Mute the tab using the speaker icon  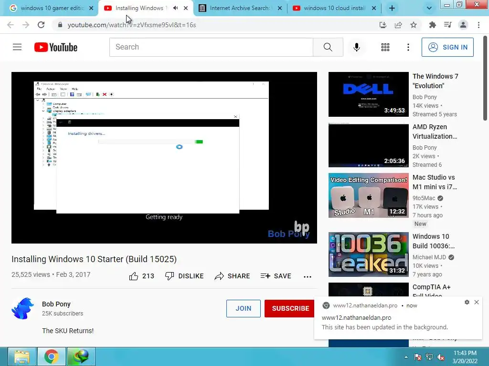tap(176, 8)
